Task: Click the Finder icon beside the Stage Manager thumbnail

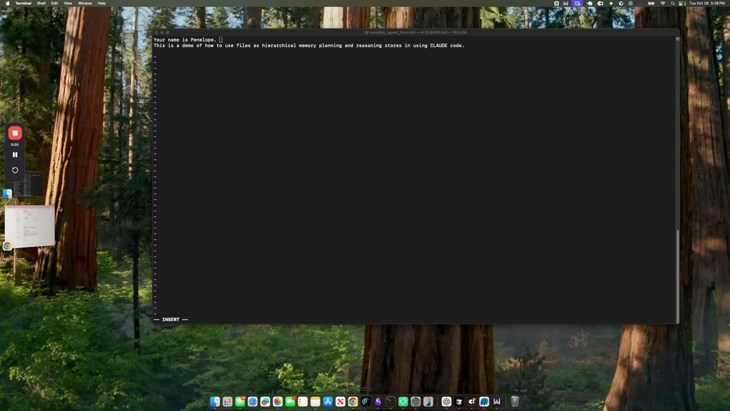Action: point(7,194)
